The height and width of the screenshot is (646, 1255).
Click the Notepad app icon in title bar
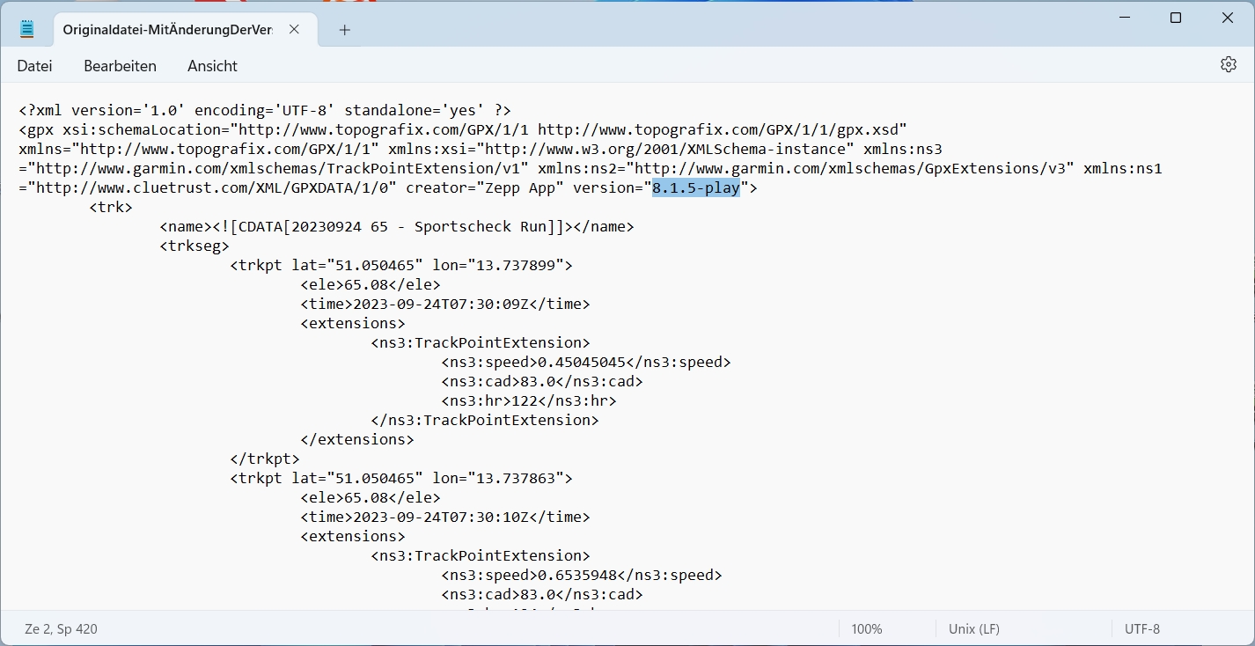tap(27, 29)
